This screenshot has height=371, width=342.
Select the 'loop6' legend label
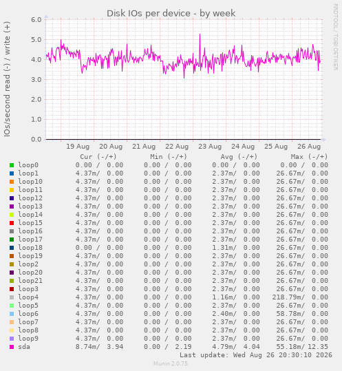pos(28,314)
